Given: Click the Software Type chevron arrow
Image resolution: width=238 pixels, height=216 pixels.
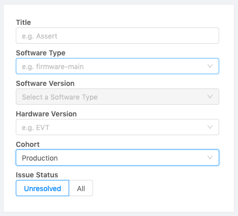Looking at the screenshot, I should tap(210, 66).
